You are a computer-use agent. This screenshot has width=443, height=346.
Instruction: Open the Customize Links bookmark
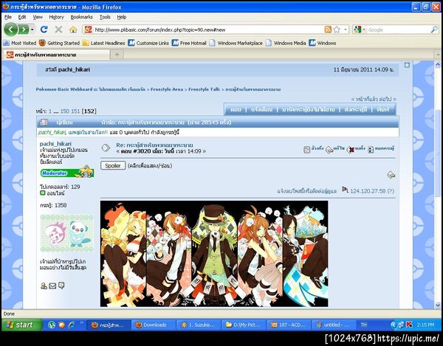tap(148, 43)
